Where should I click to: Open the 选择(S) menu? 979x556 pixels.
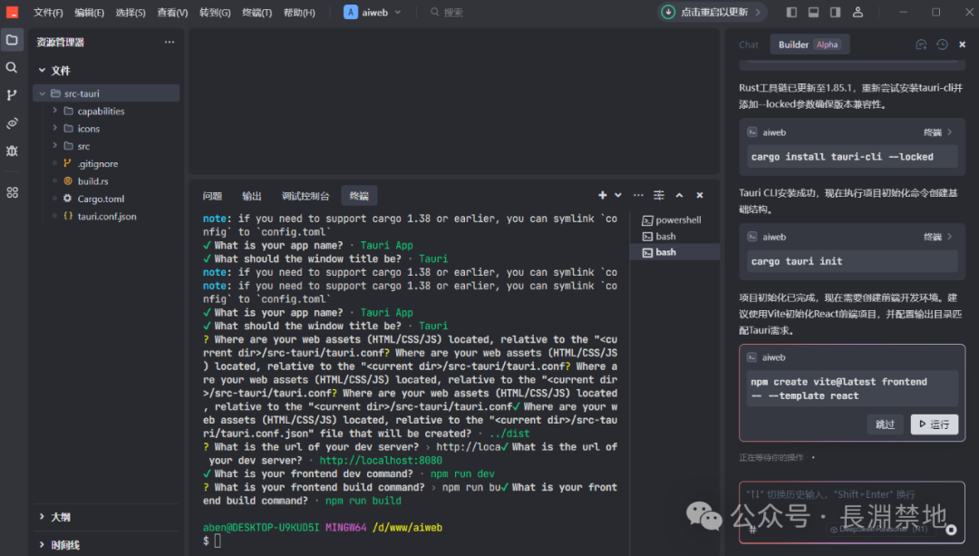[x=131, y=13]
